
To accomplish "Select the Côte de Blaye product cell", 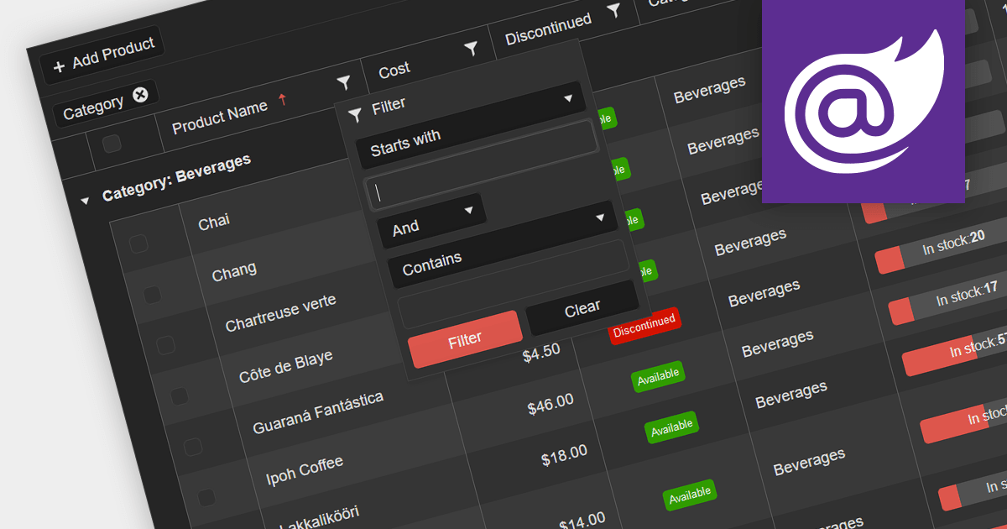I will [286, 367].
